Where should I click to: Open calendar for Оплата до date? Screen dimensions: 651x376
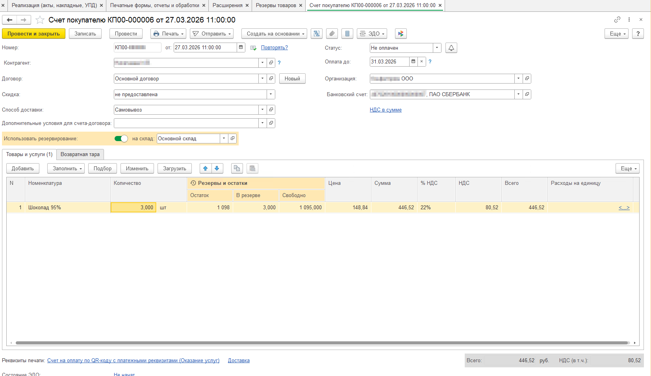pos(413,61)
